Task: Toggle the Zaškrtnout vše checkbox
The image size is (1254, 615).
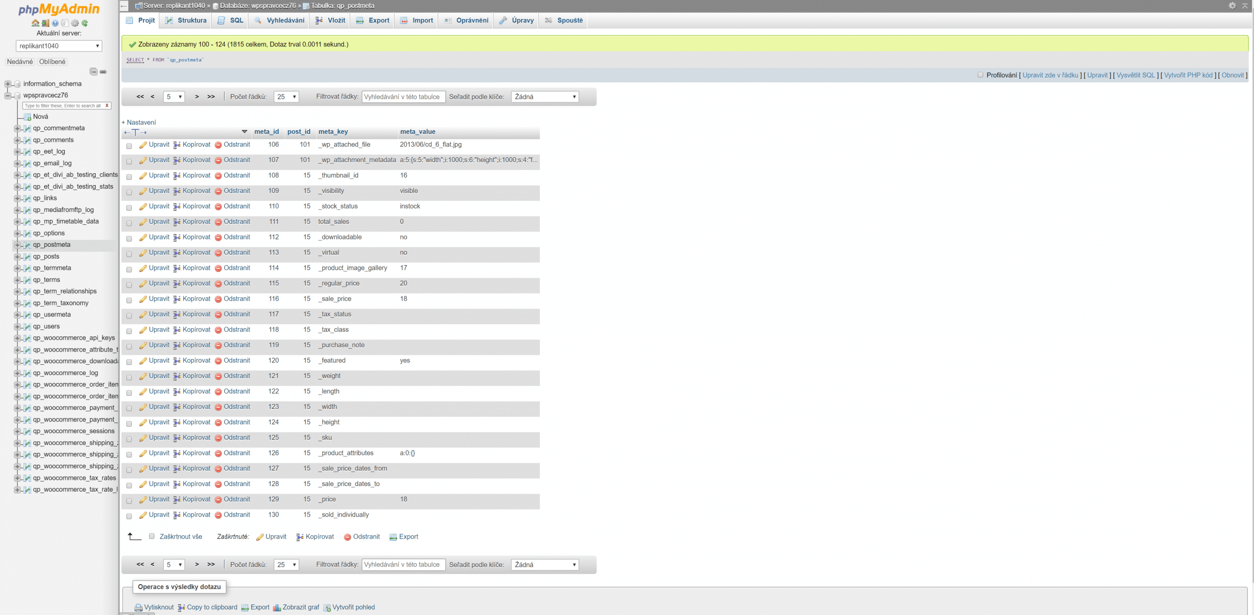Action: (152, 536)
